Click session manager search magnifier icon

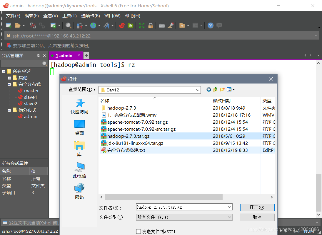[45, 64]
